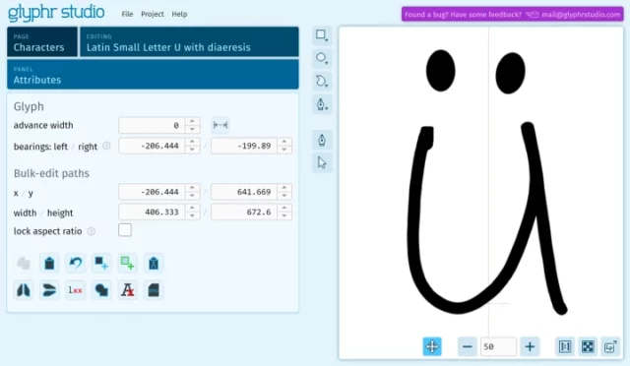Show info about bearings
Screen dimensions: 630x366
(x=106, y=146)
